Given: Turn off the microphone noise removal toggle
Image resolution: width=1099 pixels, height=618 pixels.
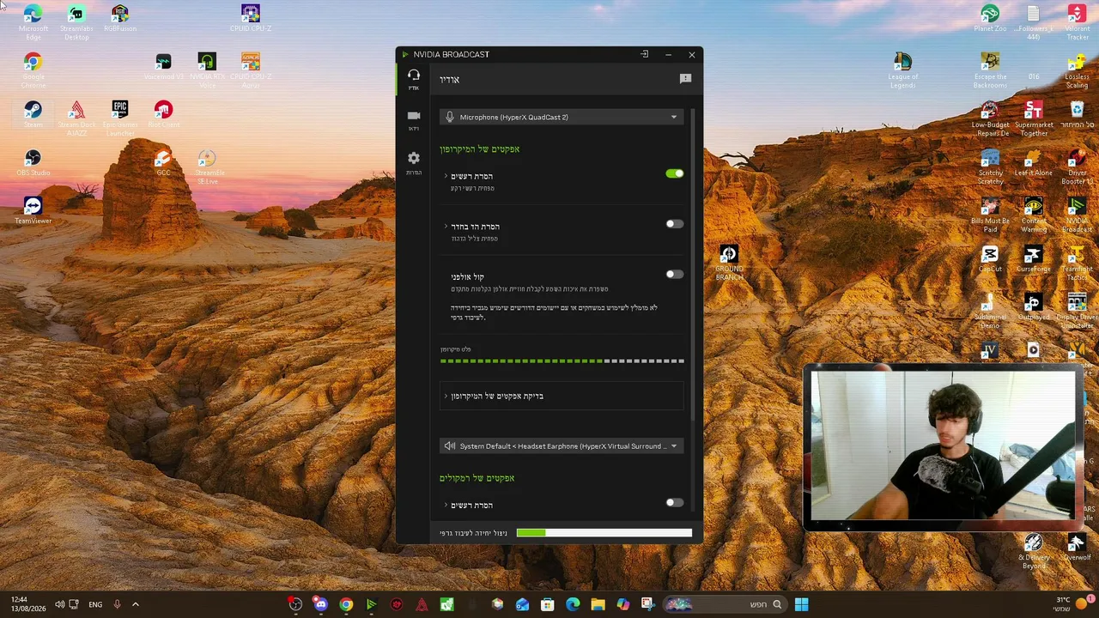Looking at the screenshot, I should click(x=675, y=173).
